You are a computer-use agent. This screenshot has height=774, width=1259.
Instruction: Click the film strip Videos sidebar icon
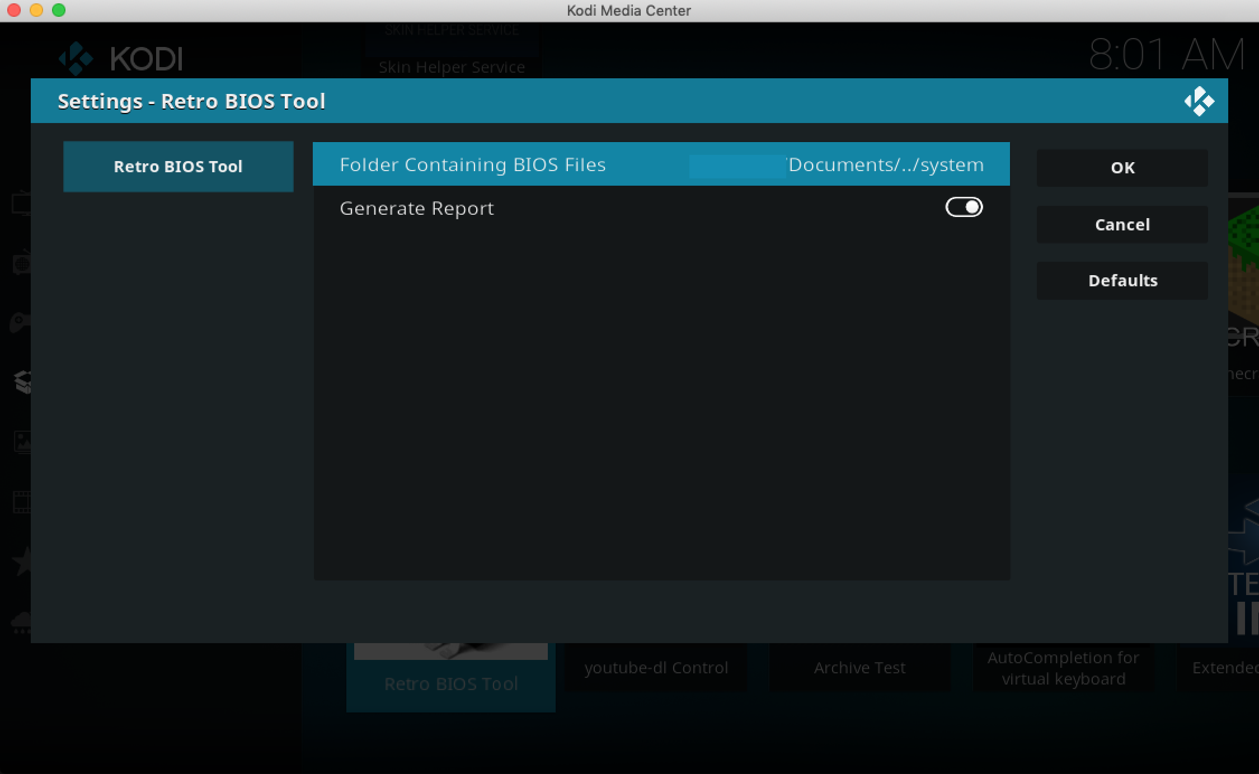point(22,502)
